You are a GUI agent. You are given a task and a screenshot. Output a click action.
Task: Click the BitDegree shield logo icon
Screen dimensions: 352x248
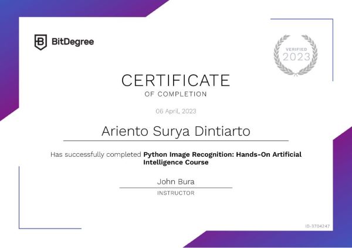pos(40,42)
